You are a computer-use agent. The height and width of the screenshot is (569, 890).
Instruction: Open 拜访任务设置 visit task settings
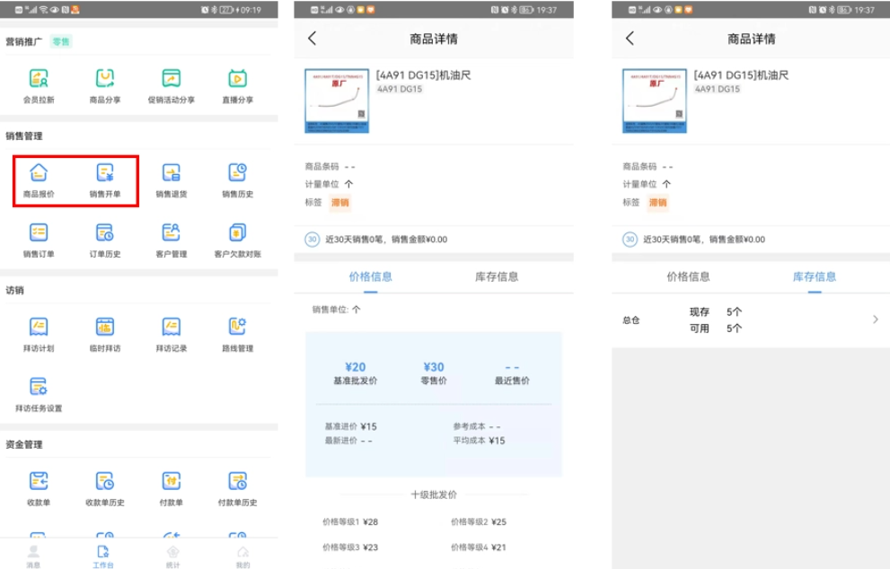point(39,395)
